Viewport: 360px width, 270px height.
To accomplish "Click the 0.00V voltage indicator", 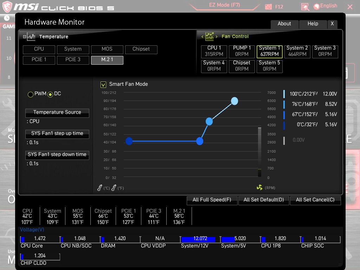I will (x=299, y=140).
